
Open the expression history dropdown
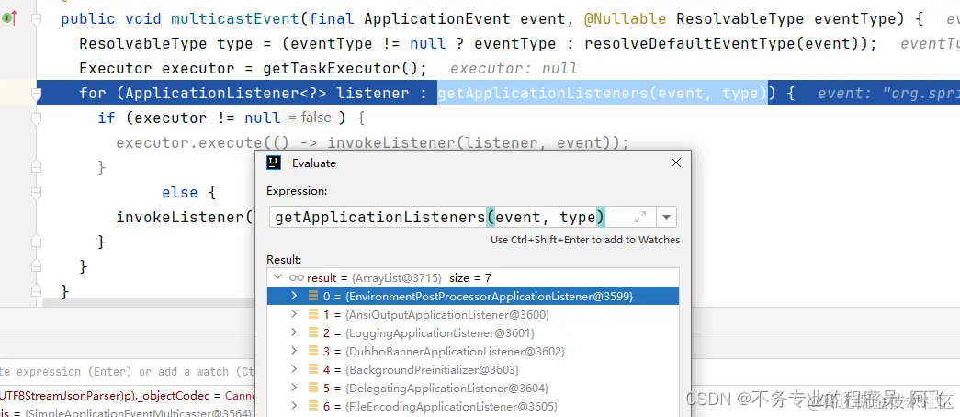[666, 217]
